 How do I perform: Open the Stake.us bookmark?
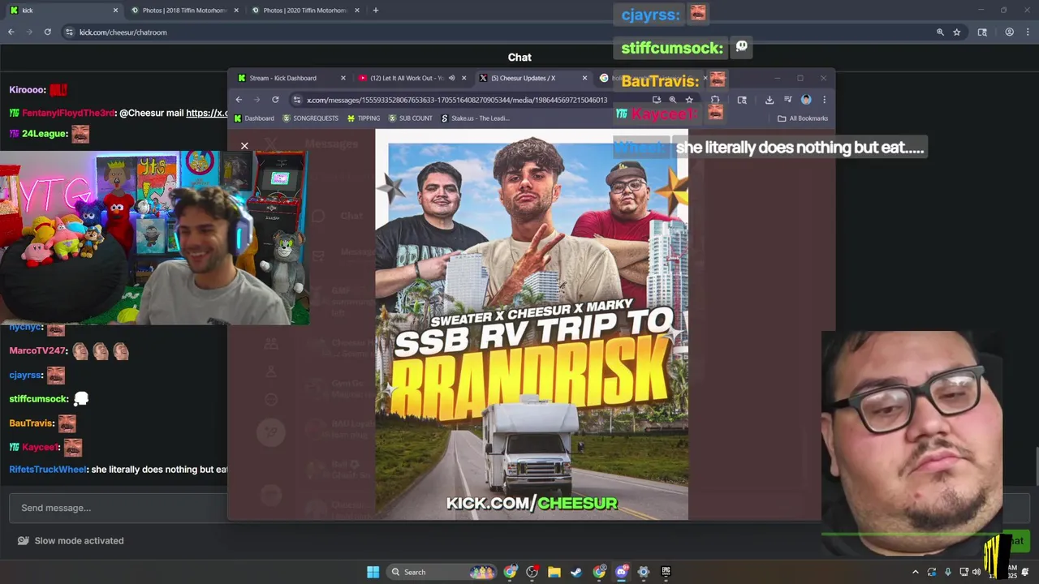pyautogui.click(x=475, y=118)
